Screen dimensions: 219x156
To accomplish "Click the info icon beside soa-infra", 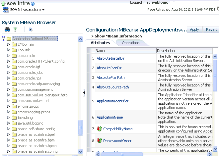I will [x=33, y=4].
